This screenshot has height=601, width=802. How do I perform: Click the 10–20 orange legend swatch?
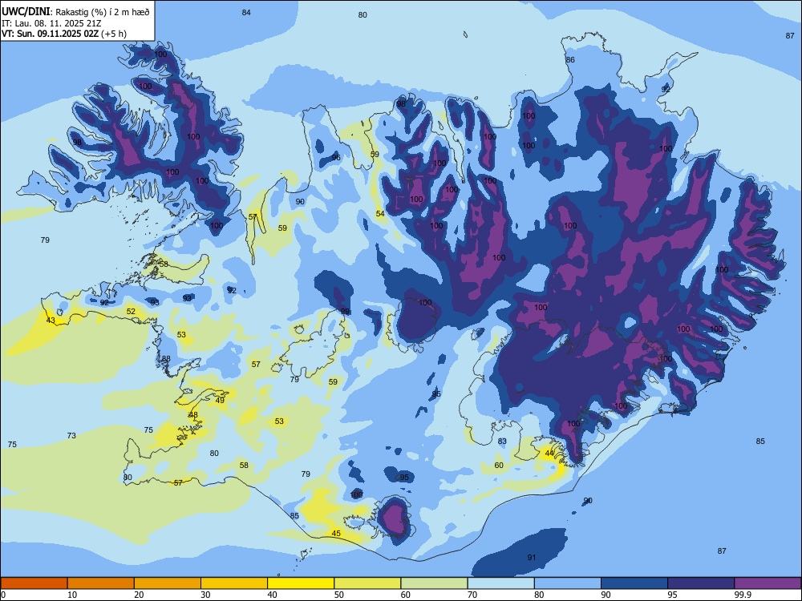click(x=101, y=583)
